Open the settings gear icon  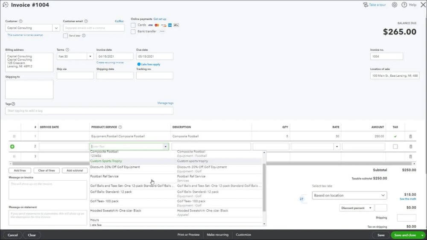click(x=394, y=5)
